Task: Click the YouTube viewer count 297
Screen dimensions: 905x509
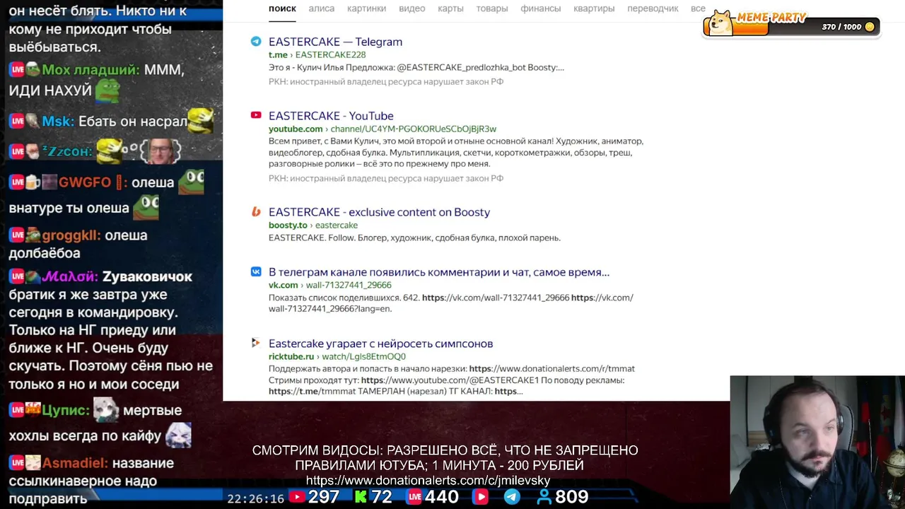Action: (x=324, y=497)
